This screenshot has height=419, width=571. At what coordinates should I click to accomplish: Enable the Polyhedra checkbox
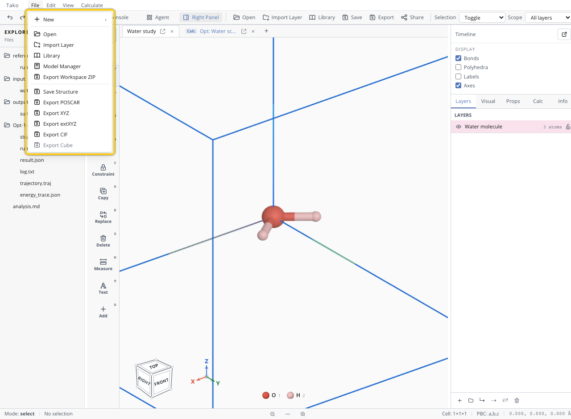(x=458, y=67)
